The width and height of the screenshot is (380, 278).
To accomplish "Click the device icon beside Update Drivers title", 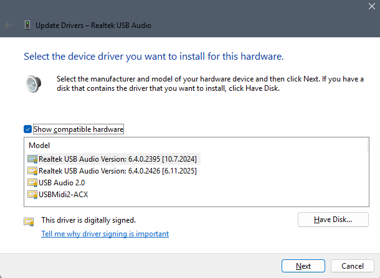I will click(27, 25).
